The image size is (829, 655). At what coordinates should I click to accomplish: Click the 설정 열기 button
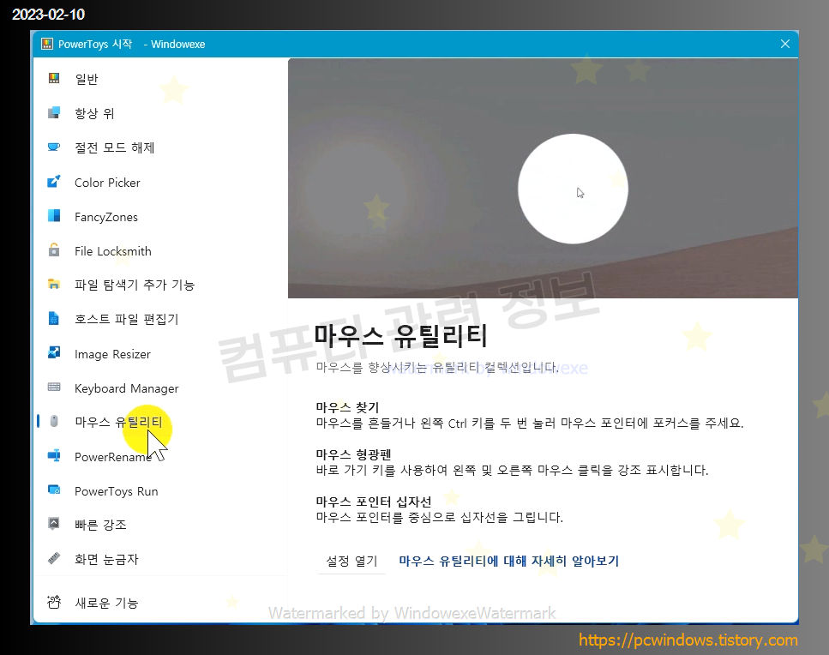coord(351,561)
